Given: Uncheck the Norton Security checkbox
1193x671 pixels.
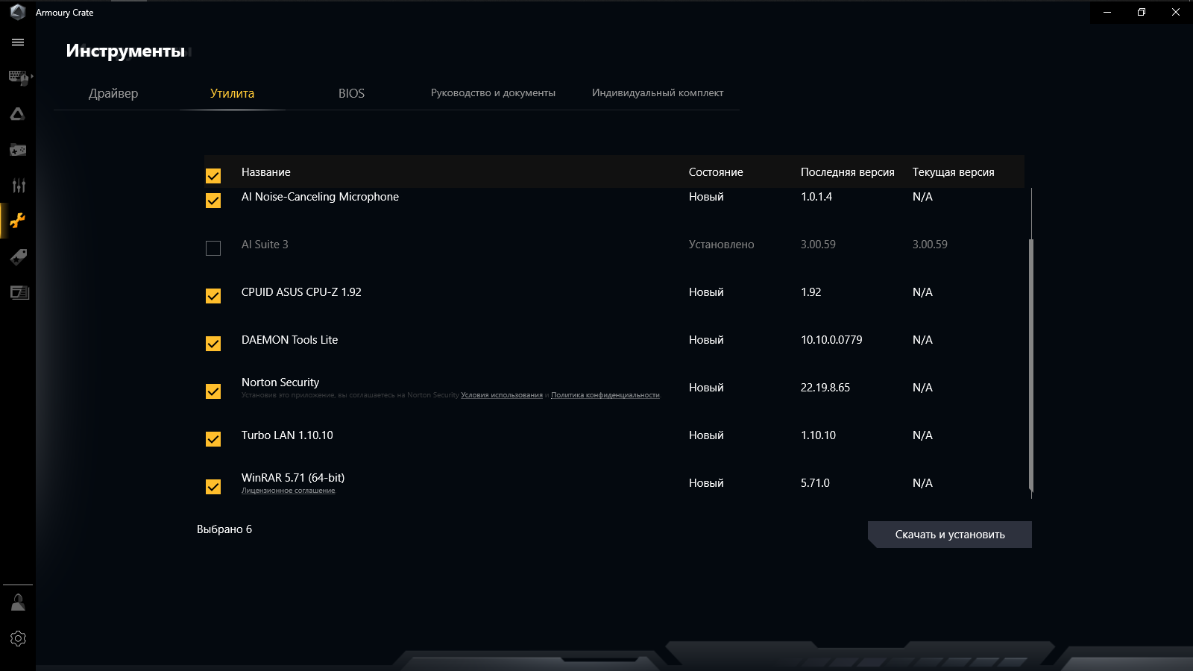Looking at the screenshot, I should pyautogui.click(x=213, y=391).
